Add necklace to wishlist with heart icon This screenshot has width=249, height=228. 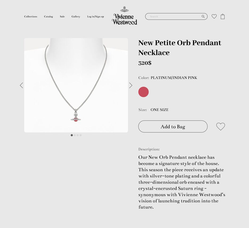click(x=221, y=127)
